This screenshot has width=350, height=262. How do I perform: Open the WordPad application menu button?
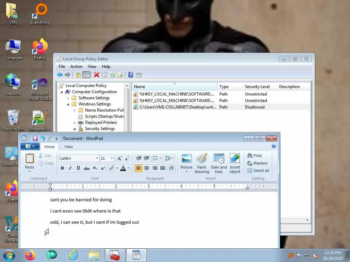(x=30, y=146)
